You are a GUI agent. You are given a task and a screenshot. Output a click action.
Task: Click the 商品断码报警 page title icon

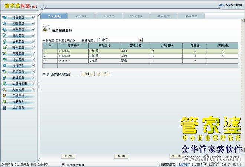[x=46, y=29]
